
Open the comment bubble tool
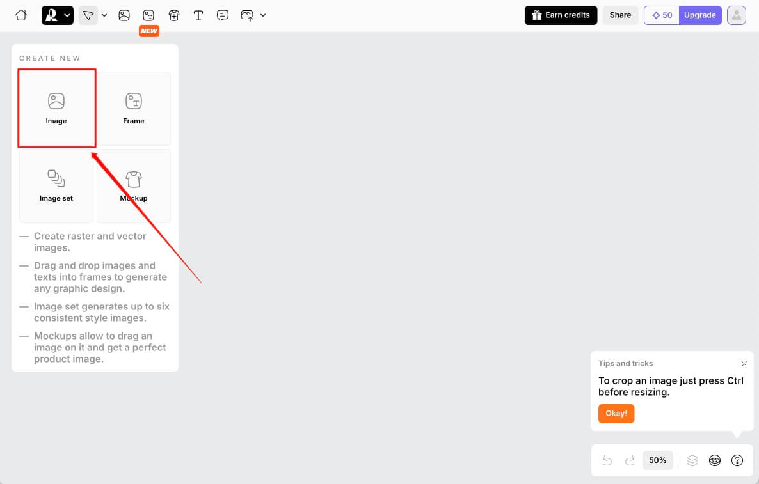coord(223,15)
